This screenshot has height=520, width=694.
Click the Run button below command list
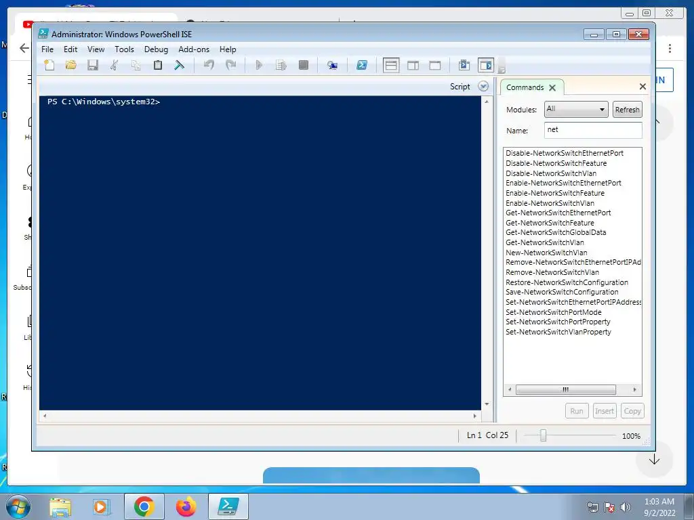click(x=577, y=411)
